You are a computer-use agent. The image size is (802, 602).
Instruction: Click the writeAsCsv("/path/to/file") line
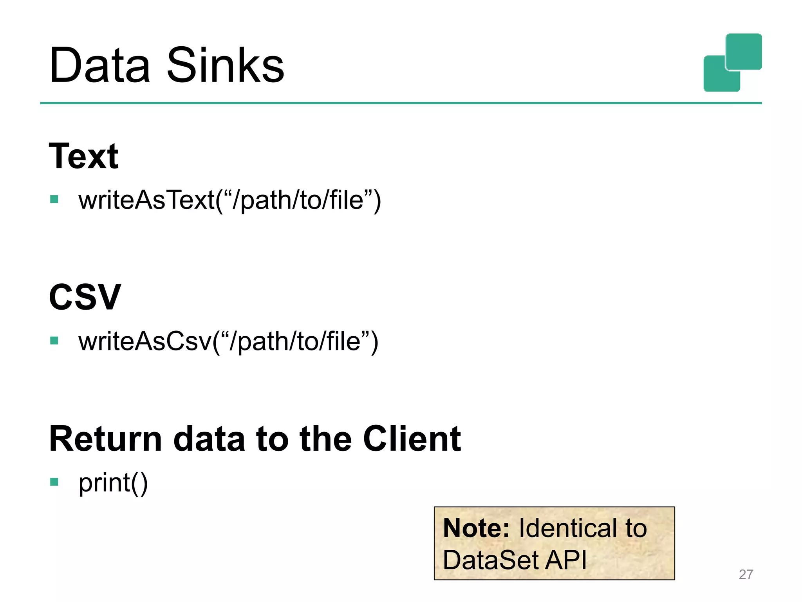click(x=228, y=341)
